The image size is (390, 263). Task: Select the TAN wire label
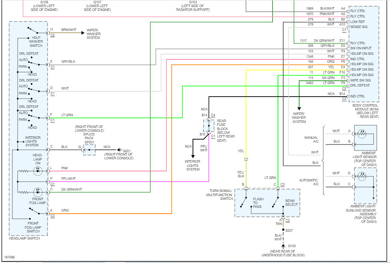coord(279,224)
